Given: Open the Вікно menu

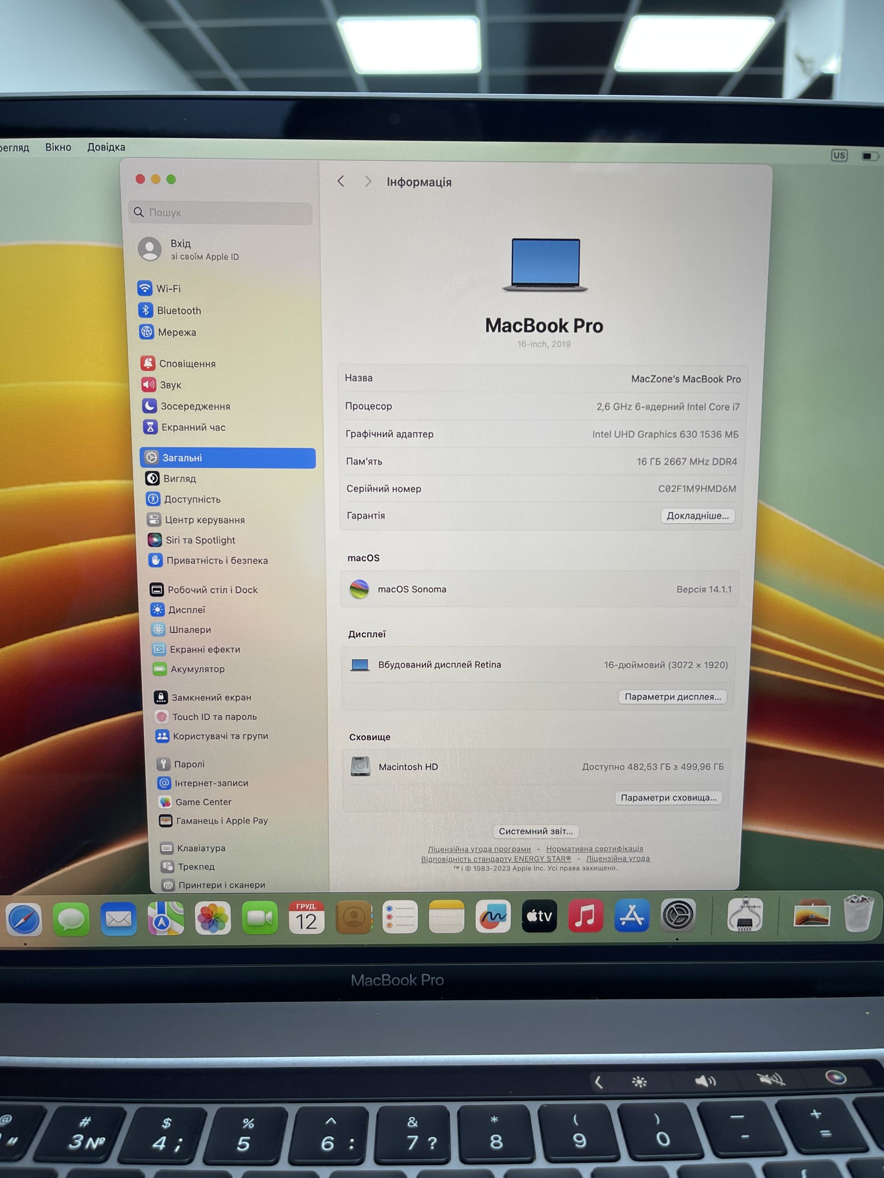Looking at the screenshot, I should [58, 147].
